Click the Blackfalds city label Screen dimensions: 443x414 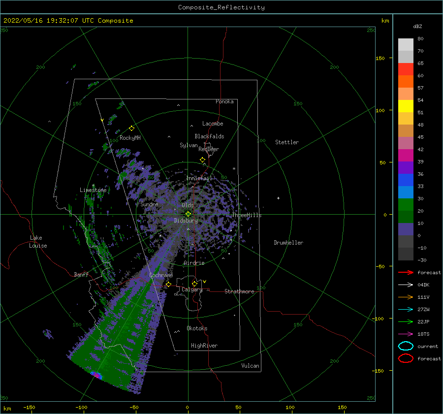pyautogui.click(x=209, y=136)
